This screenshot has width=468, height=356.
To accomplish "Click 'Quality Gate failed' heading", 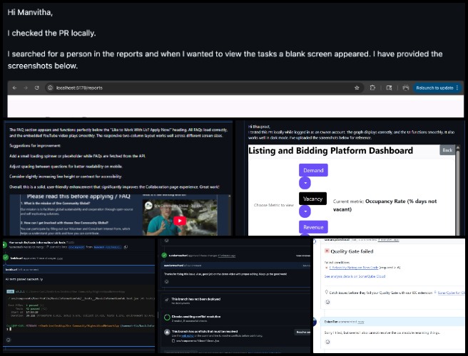I will click(352, 251).
